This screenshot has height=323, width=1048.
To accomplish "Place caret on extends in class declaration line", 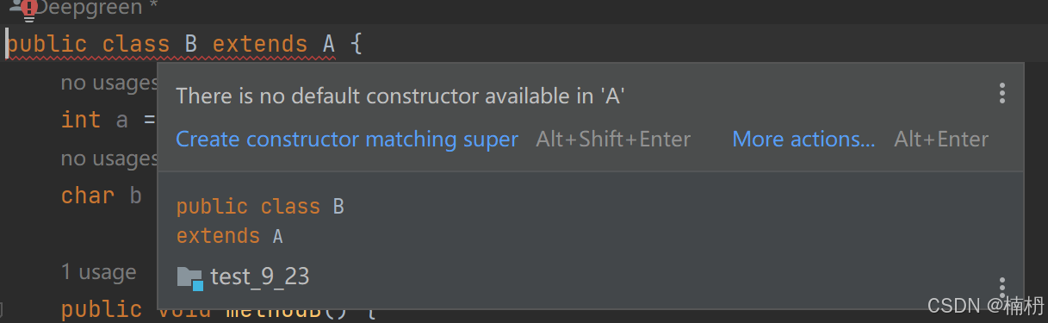I will tap(260, 43).
